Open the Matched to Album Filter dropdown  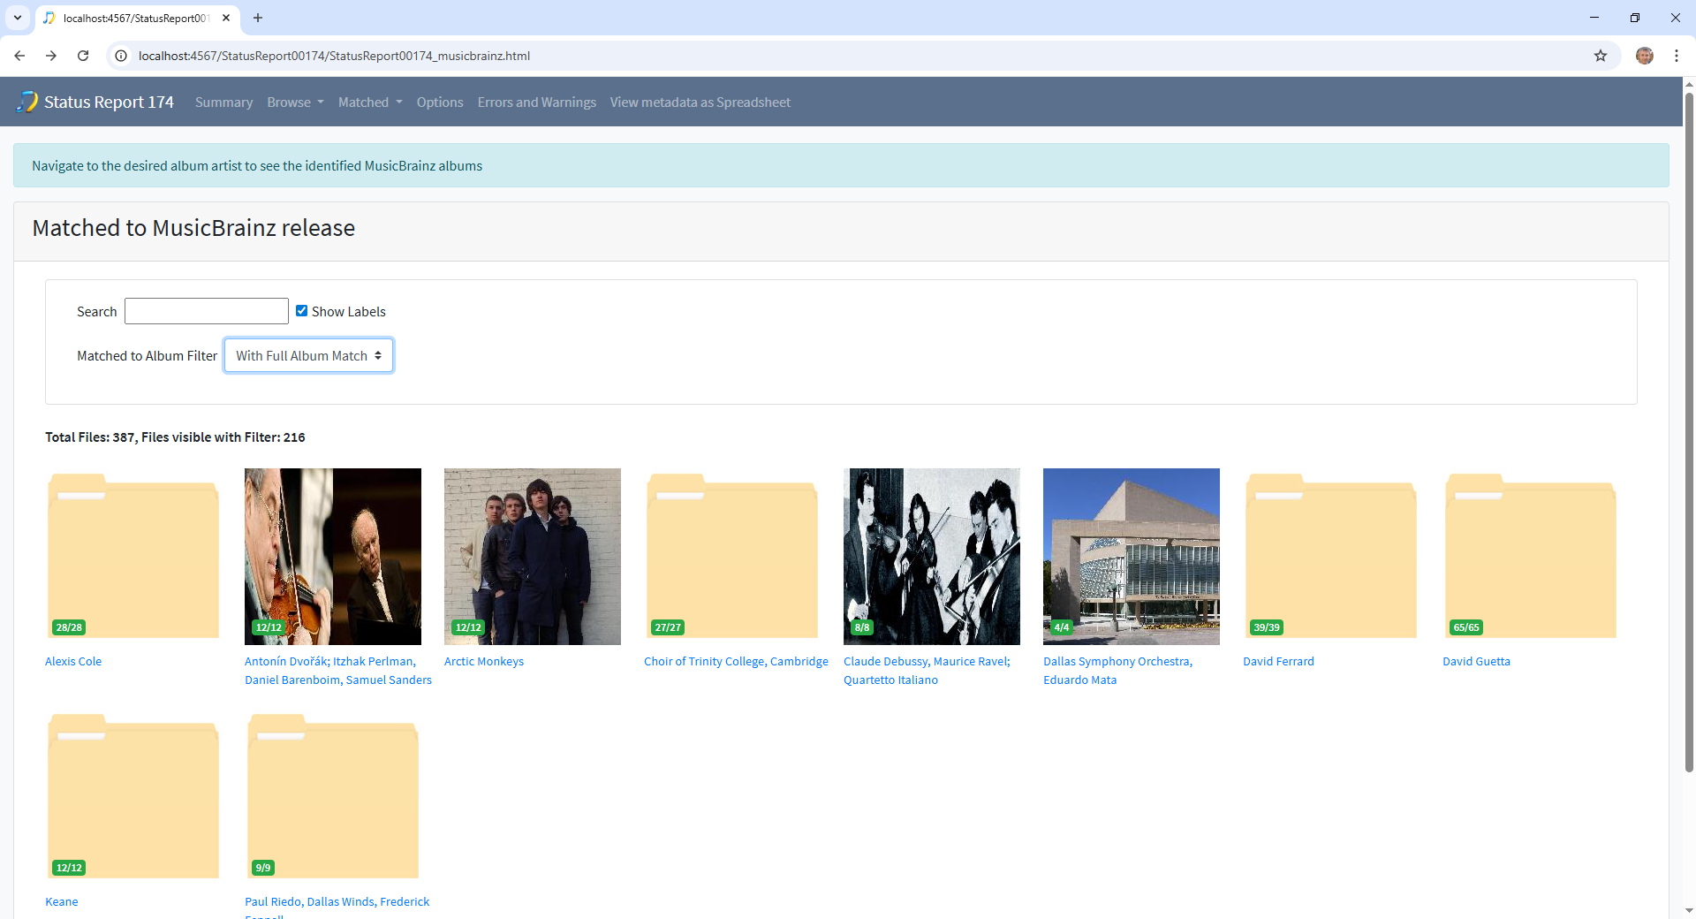pyautogui.click(x=308, y=355)
